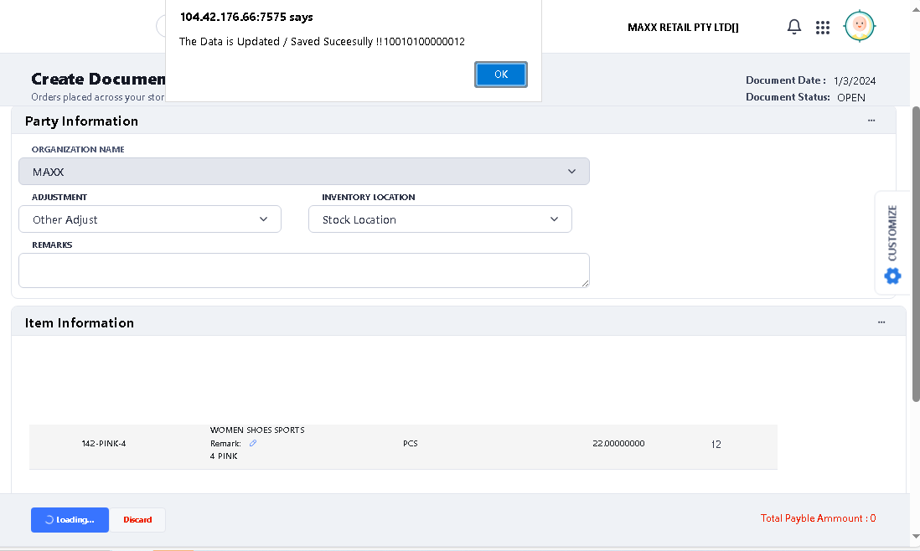Click inside the REMARKS text box

tap(303, 270)
